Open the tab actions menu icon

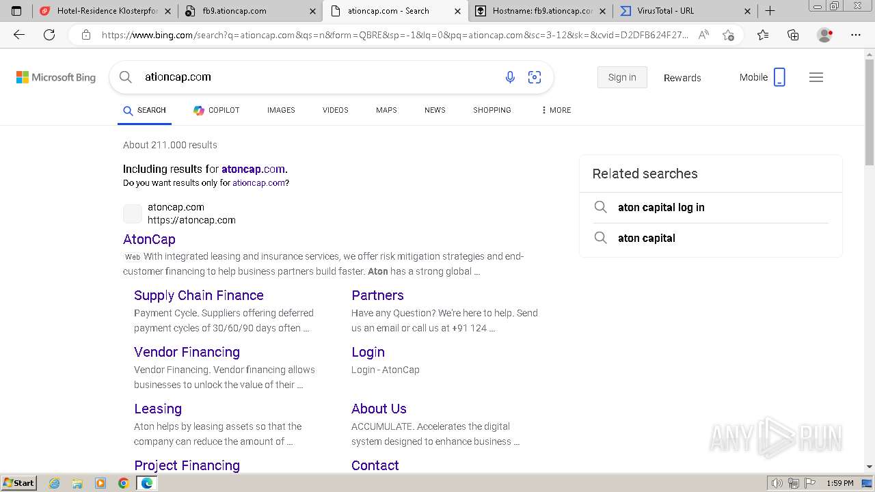(x=16, y=11)
